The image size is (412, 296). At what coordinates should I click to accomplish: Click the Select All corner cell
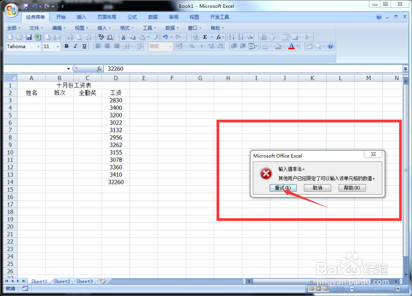pos(11,78)
